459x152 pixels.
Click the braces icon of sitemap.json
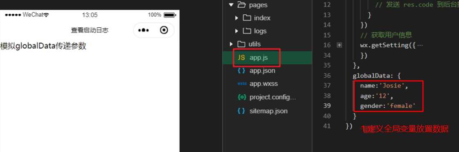click(x=241, y=111)
